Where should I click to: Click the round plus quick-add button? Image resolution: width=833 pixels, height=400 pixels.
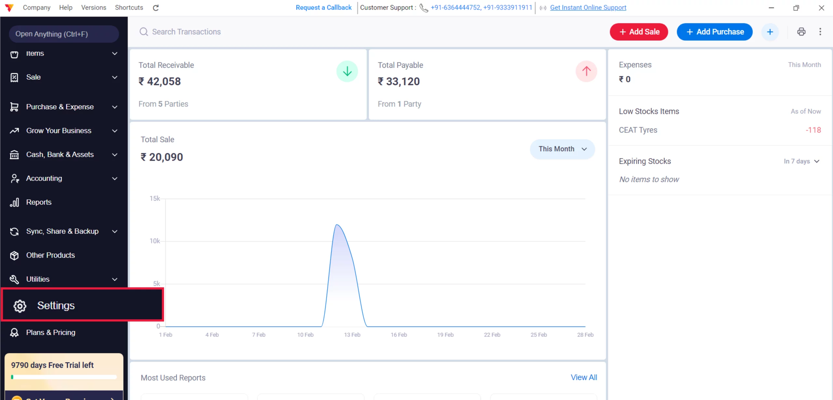(x=770, y=32)
